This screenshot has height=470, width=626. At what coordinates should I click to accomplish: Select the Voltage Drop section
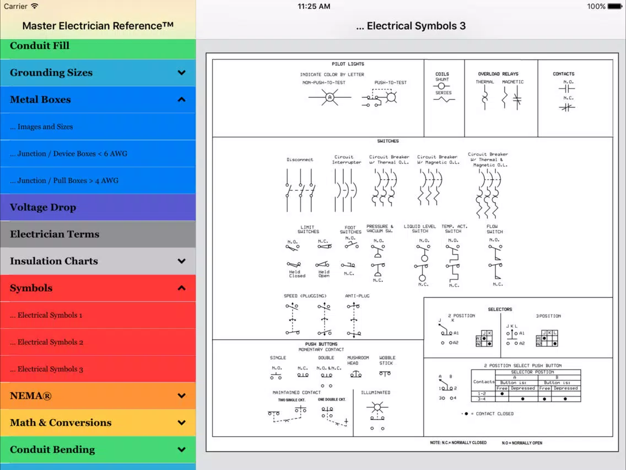[98, 207]
